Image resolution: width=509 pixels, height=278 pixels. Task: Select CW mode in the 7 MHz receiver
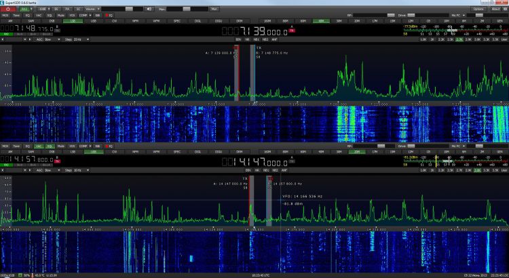(x=114, y=21)
